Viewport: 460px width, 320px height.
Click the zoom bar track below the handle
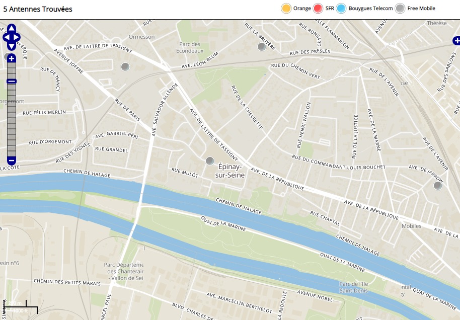[11, 121]
